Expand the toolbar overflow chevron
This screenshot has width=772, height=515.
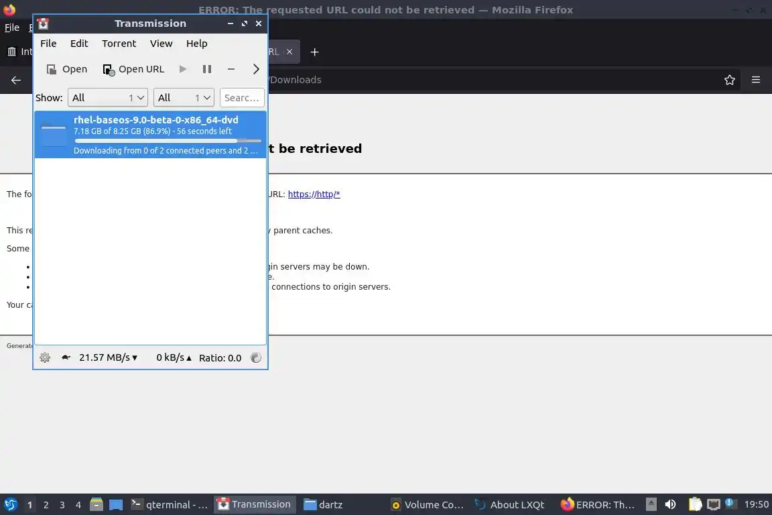[x=255, y=69]
